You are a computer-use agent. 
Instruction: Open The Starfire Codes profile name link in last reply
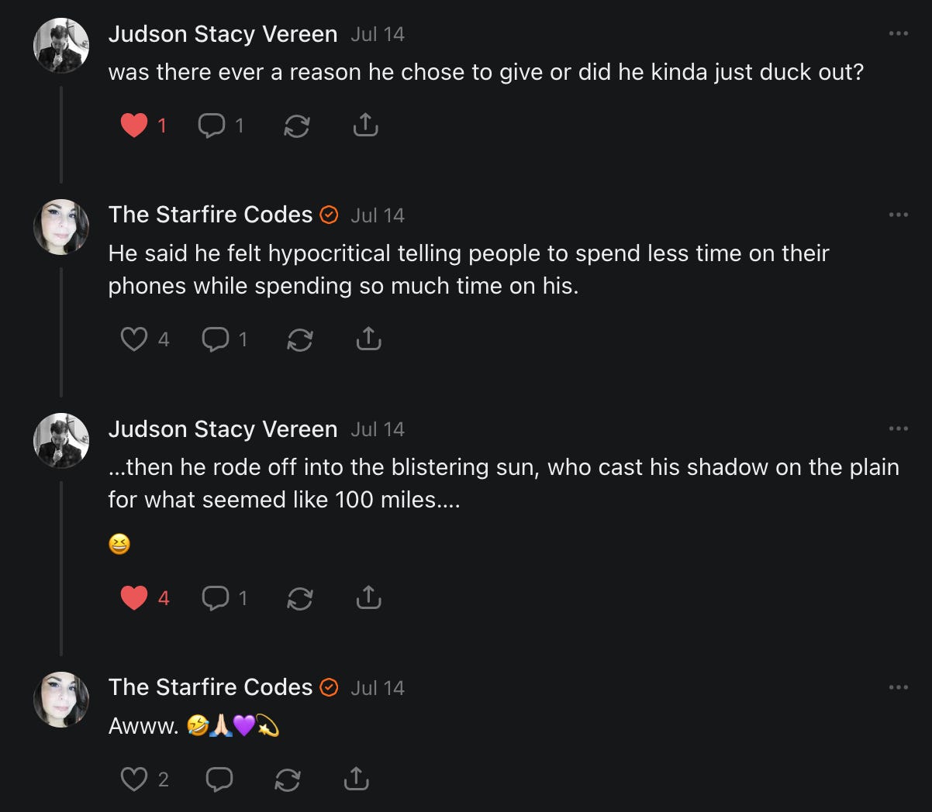point(210,687)
